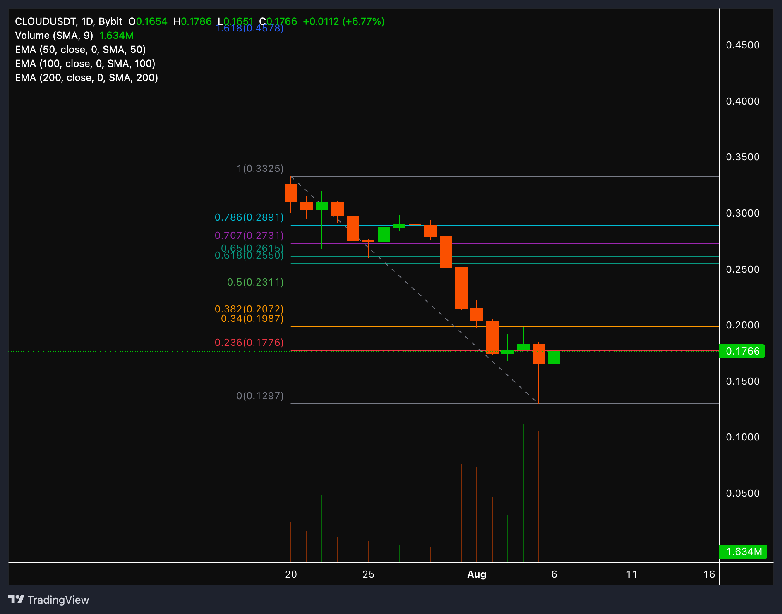Click the Volume (SMA, 9) indicator legend
The width and height of the screenshot is (782, 614).
[54, 36]
